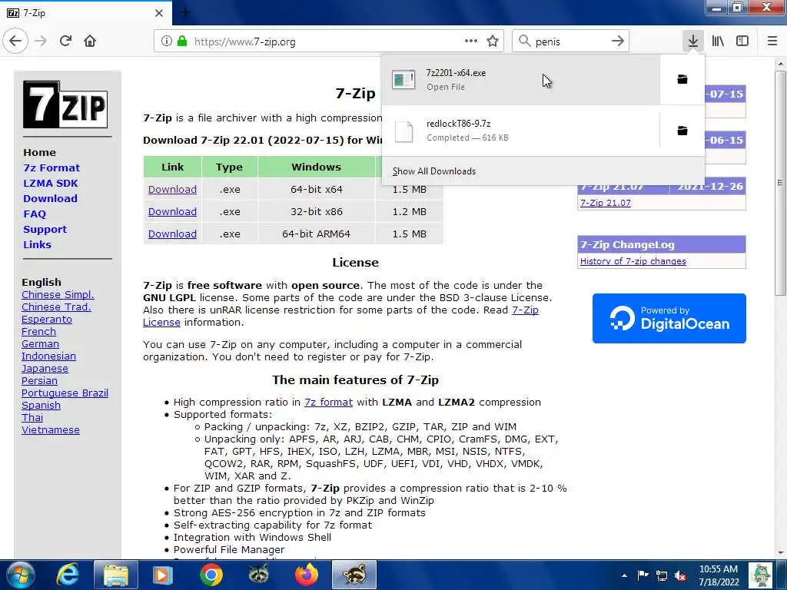Open Download sidebar link
The image size is (787, 590).
tap(50, 199)
